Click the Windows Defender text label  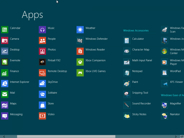(x=97, y=39)
